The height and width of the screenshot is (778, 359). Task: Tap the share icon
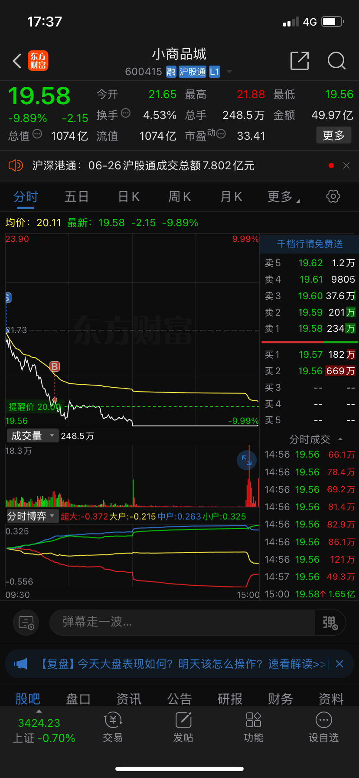click(x=300, y=60)
